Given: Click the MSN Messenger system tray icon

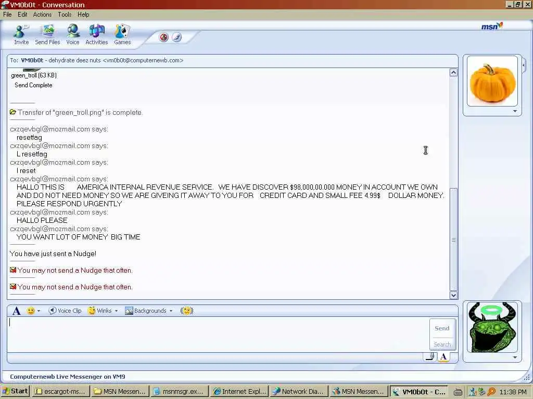Looking at the screenshot, I should pyautogui.click(x=473, y=392).
